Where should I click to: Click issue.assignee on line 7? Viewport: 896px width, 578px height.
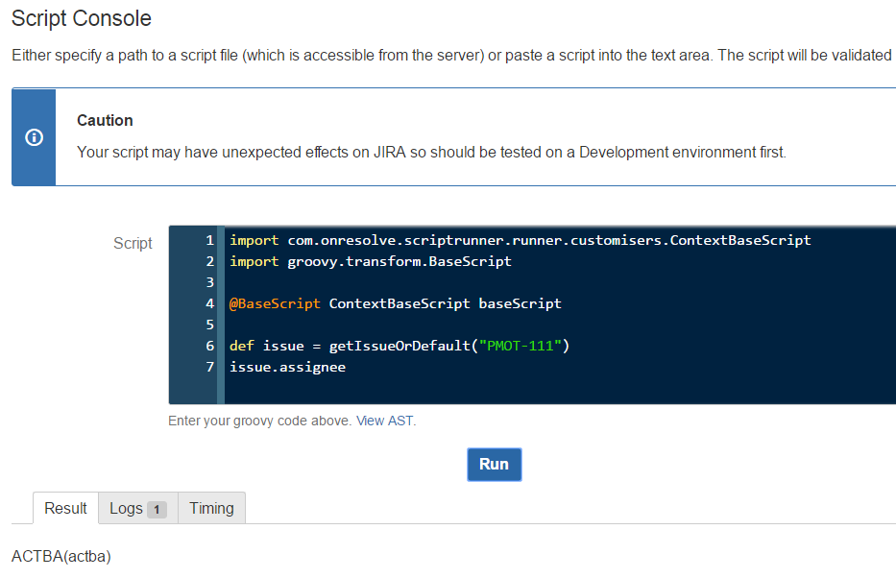(287, 367)
